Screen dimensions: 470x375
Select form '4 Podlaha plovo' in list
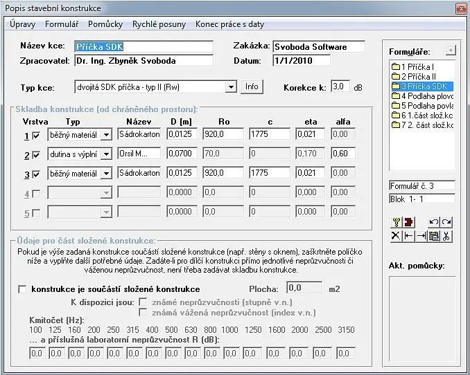422,96
